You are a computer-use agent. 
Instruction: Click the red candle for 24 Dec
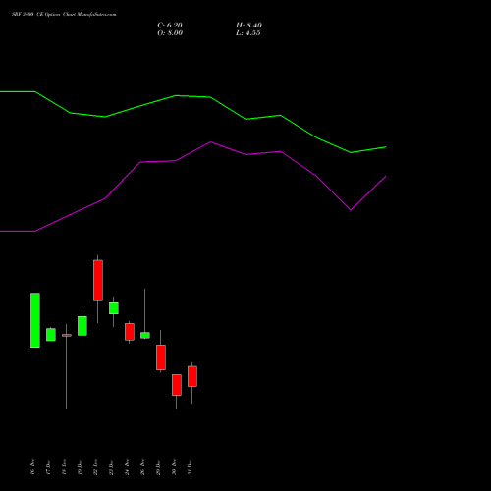click(x=130, y=332)
